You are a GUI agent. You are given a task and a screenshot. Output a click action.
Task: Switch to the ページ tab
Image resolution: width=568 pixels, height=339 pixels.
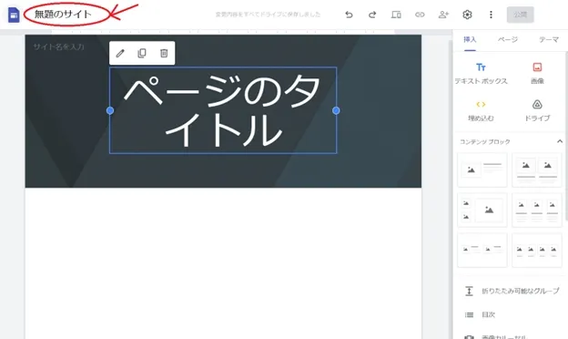pos(508,39)
